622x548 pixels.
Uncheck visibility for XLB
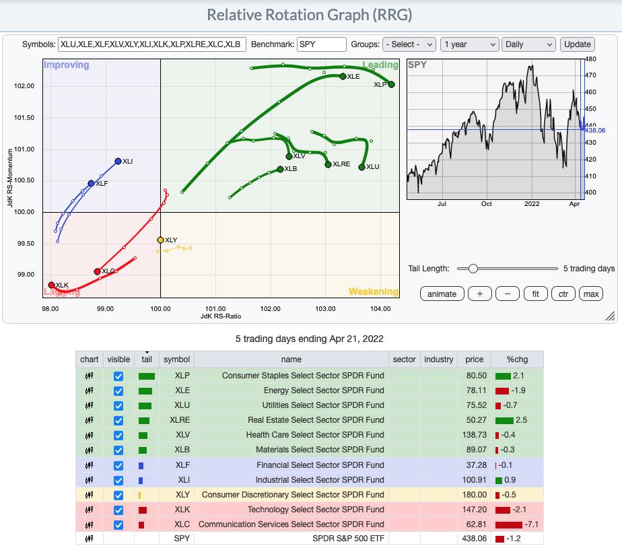(x=118, y=450)
